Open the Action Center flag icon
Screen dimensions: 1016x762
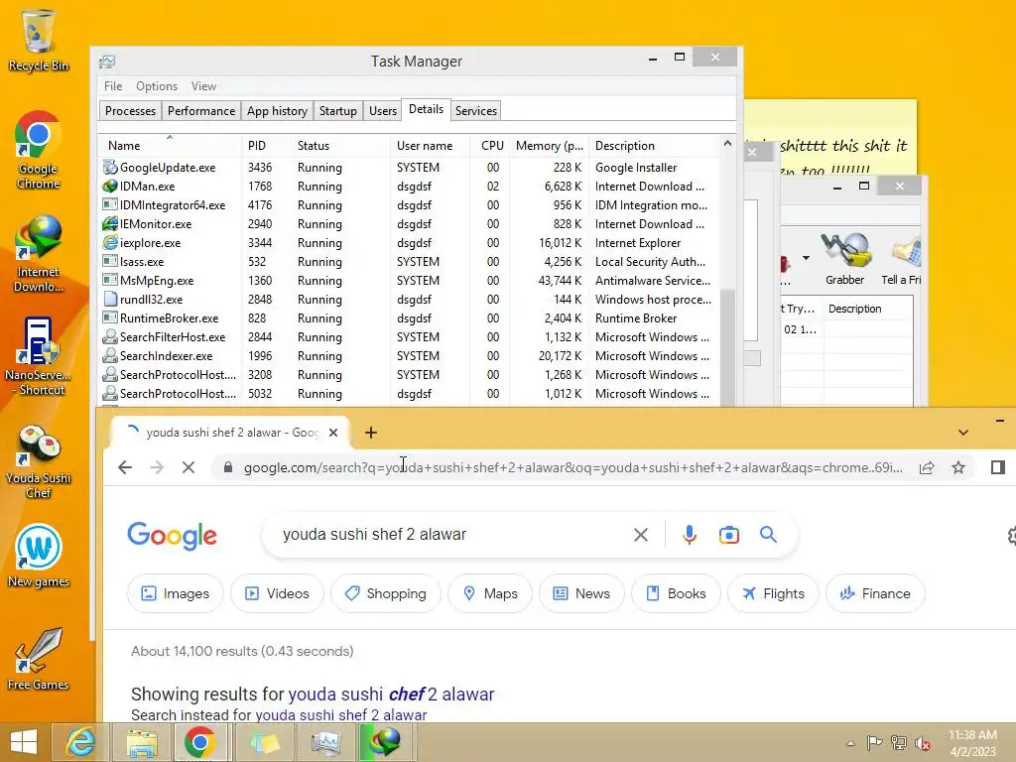pos(874,742)
